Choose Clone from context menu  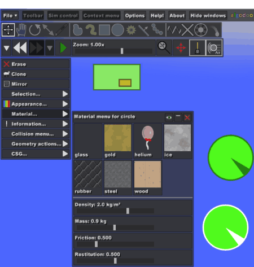(36, 74)
